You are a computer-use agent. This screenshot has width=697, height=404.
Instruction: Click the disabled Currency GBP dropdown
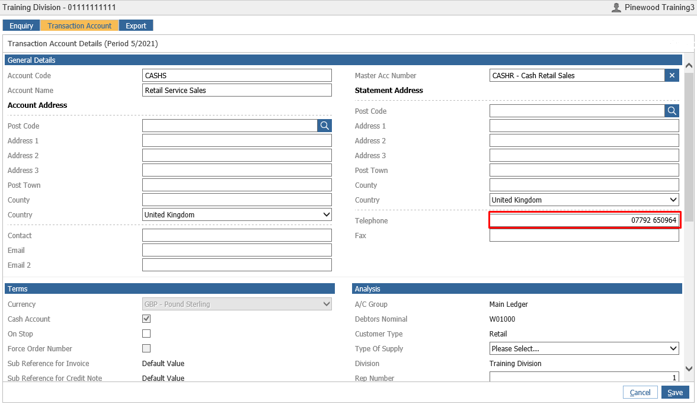tap(237, 304)
